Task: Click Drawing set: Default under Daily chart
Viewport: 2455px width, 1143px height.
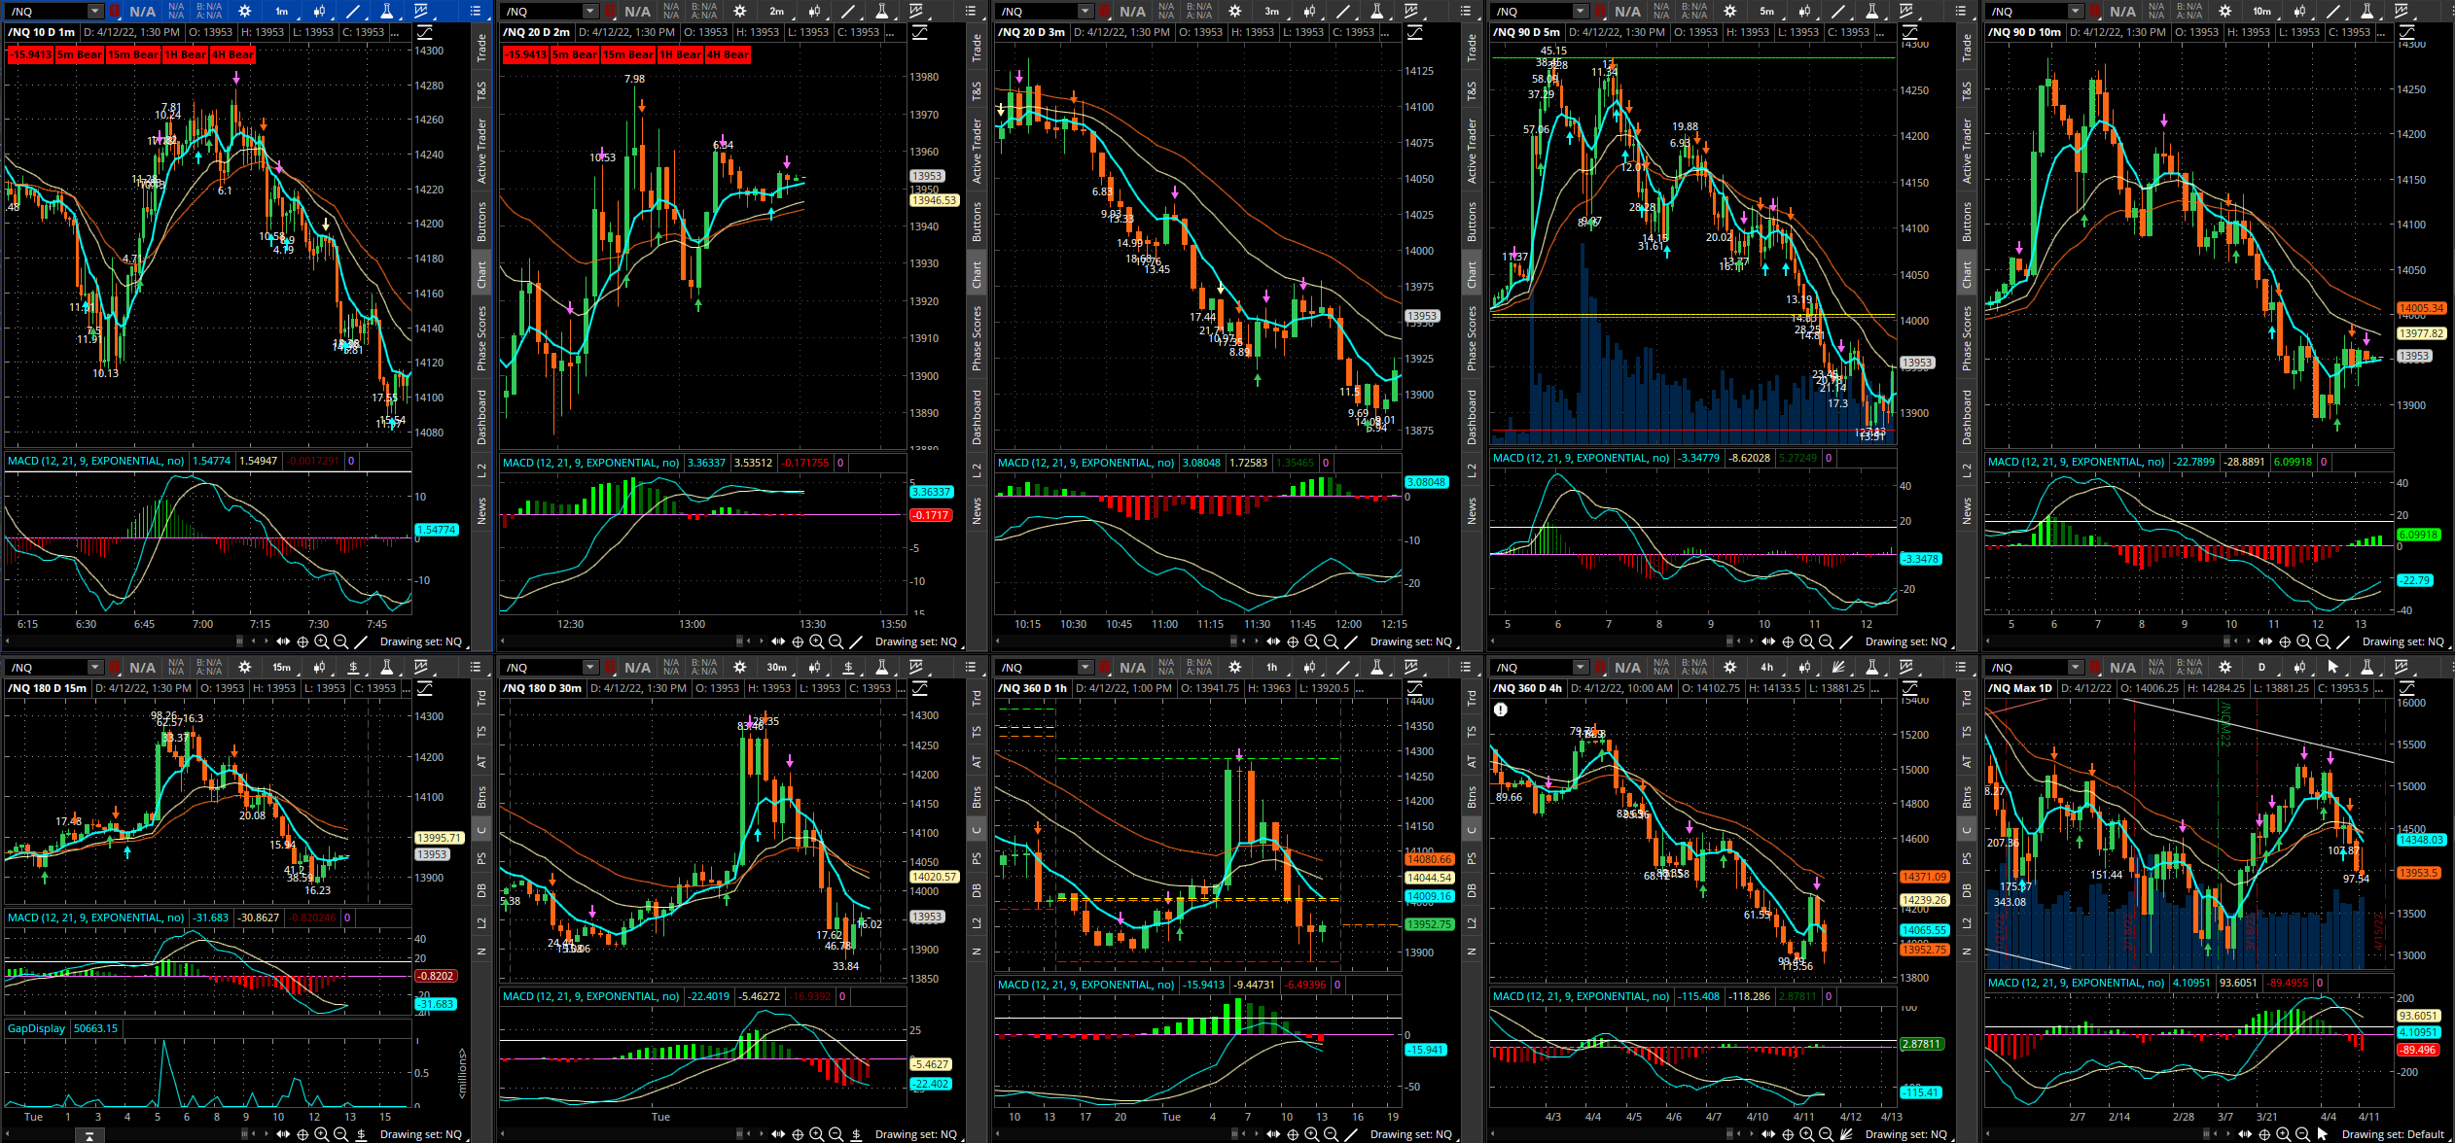Action: pos(2392,1134)
